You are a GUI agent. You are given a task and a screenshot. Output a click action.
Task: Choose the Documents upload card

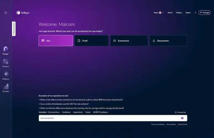tap(168, 41)
